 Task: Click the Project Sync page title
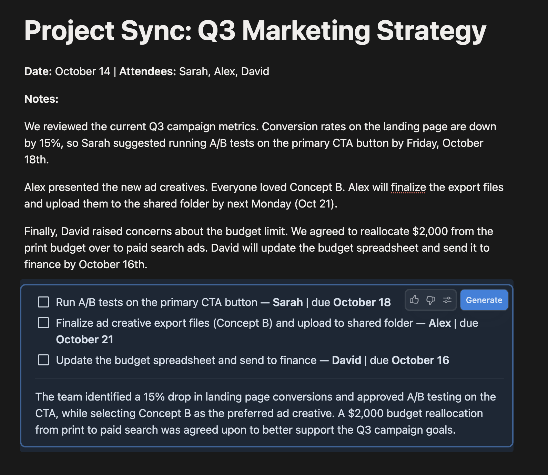(x=255, y=31)
